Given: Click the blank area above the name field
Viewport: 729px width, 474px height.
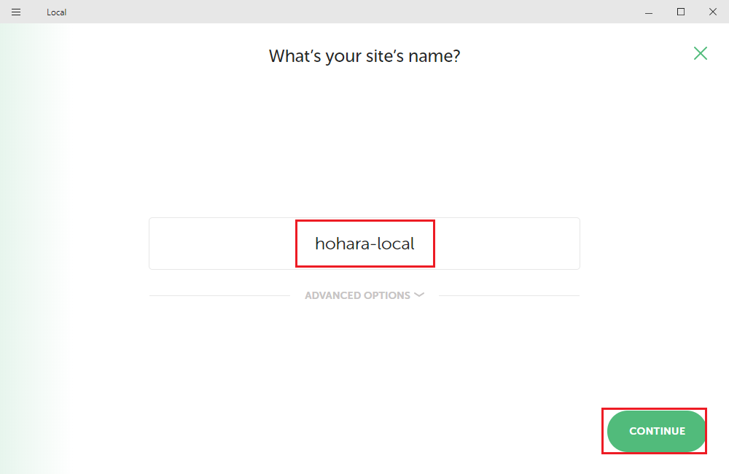Looking at the screenshot, I should click(364, 146).
